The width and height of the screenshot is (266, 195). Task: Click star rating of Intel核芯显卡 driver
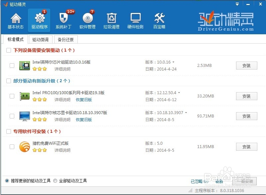pyautogui.click(x=40, y=119)
